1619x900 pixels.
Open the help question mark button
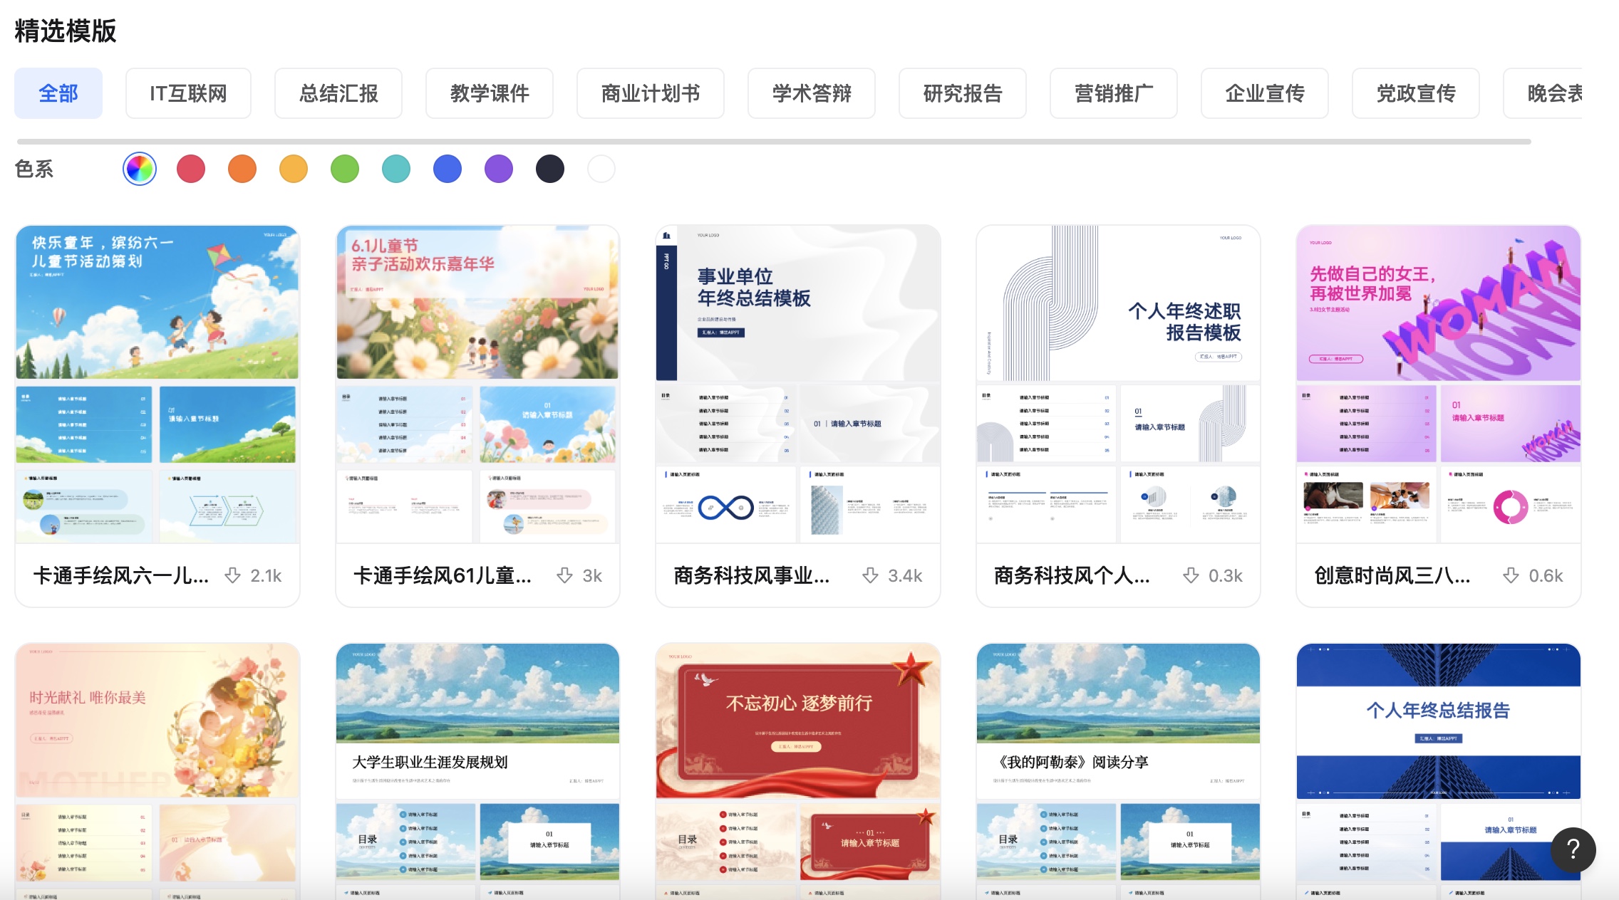[1573, 849]
